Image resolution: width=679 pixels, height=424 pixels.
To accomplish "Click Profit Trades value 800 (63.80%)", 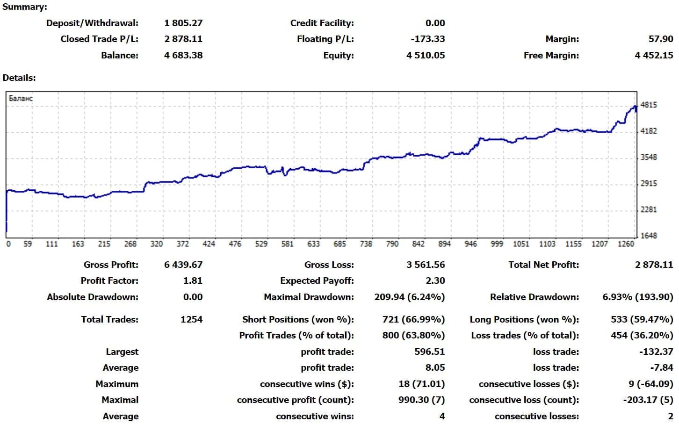I will click(x=413, y=335).
